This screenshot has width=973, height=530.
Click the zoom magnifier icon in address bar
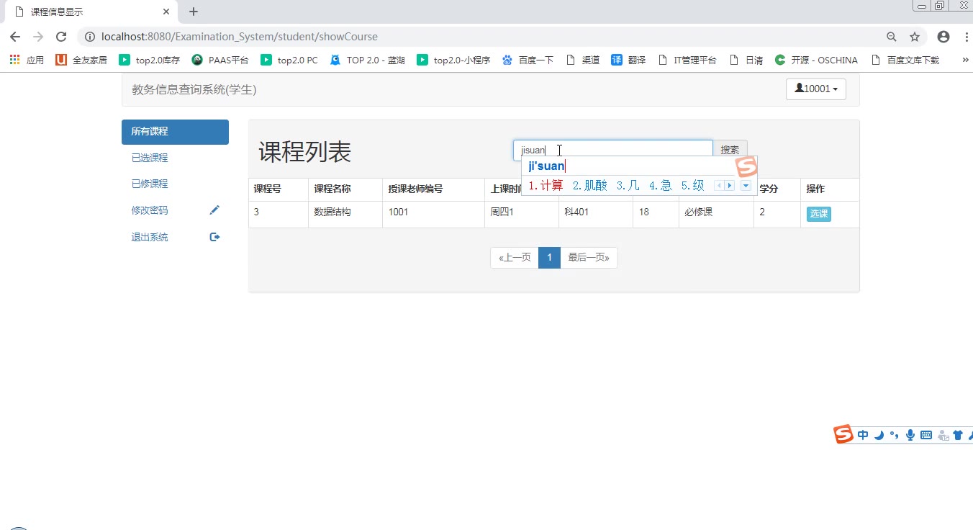(x=892, y=37)
